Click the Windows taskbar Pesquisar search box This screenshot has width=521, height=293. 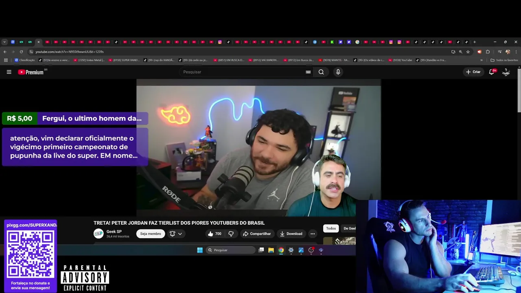(x=230, y=250)
